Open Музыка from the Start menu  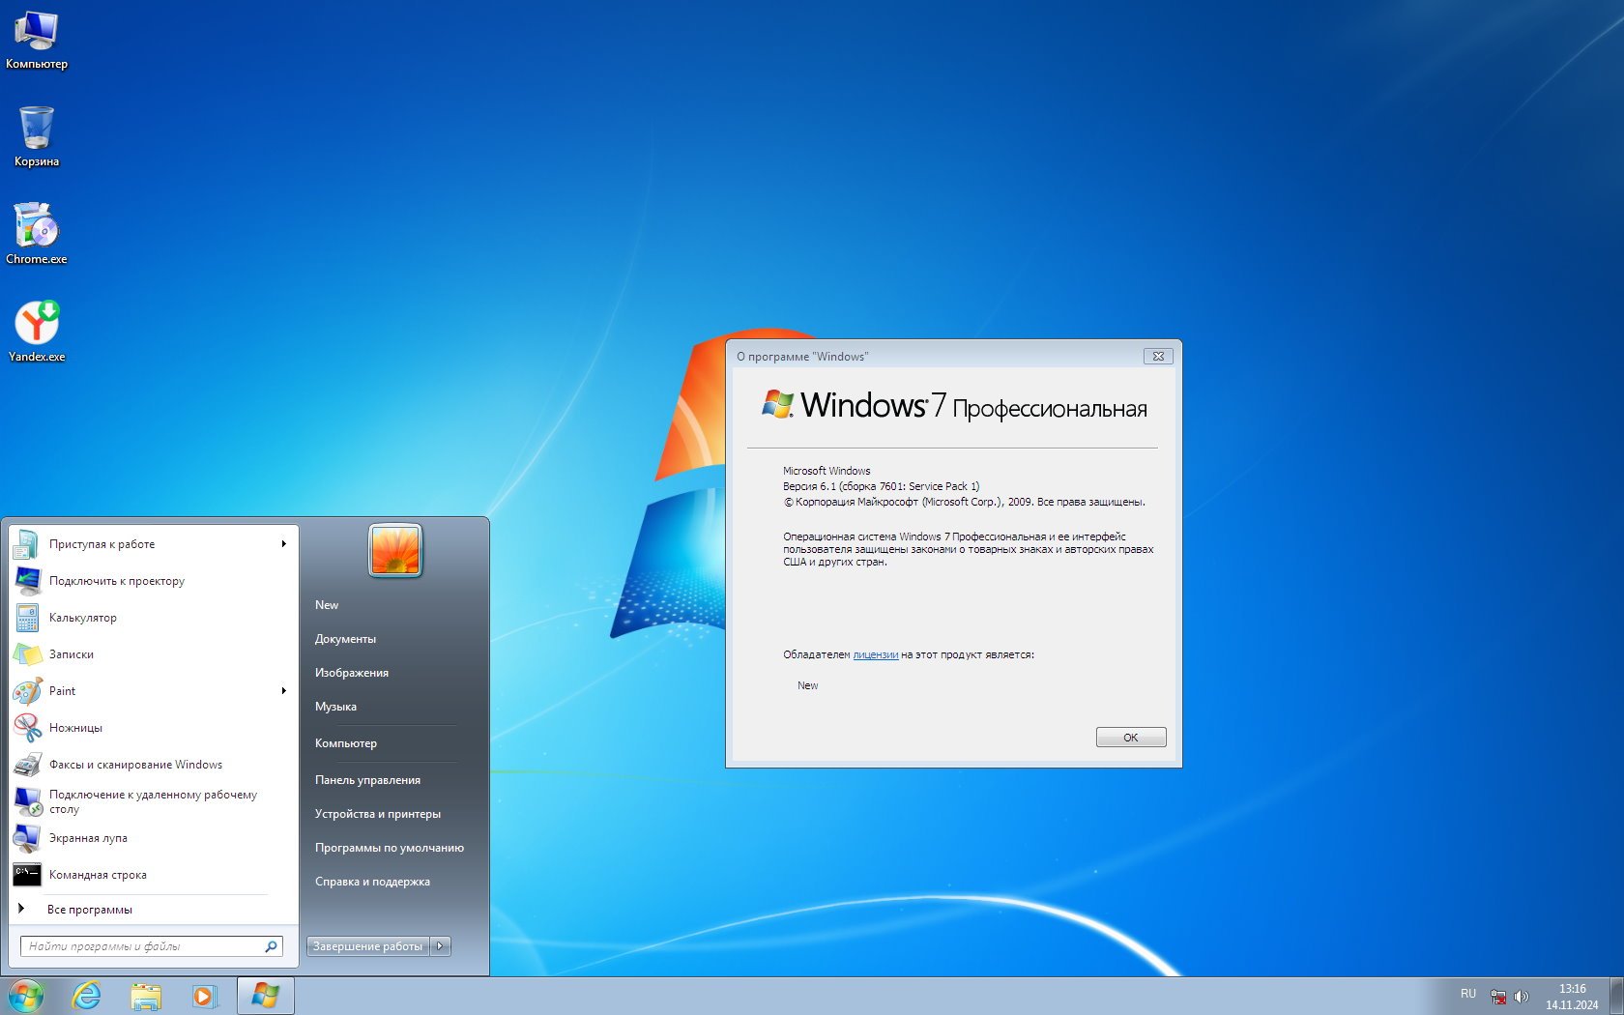(335, 707)
